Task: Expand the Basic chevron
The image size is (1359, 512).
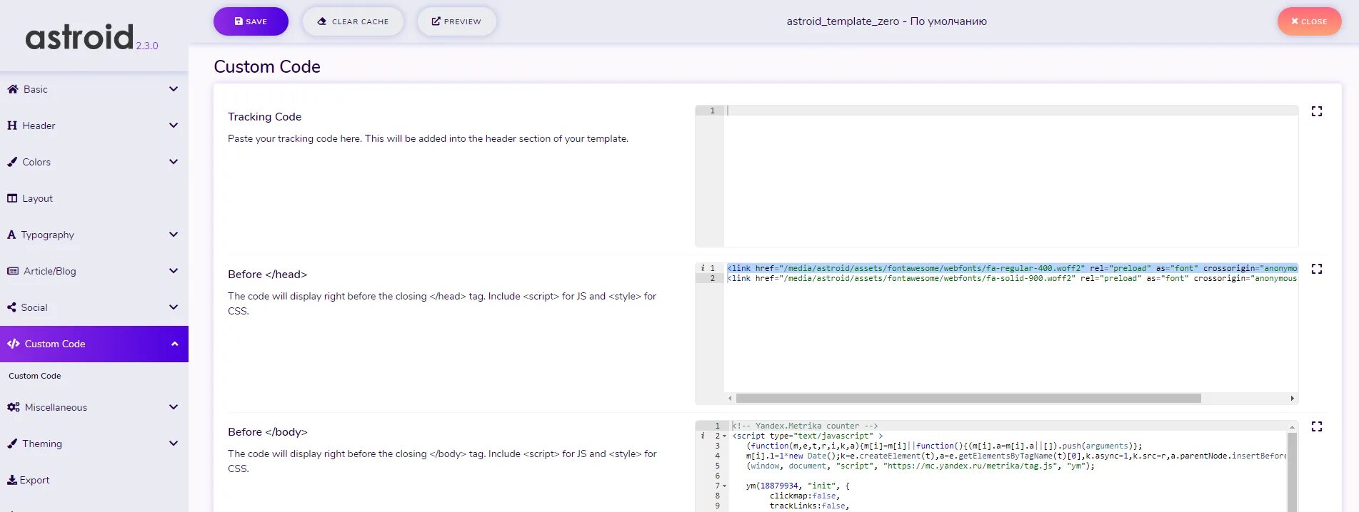Action: [174, 89]
